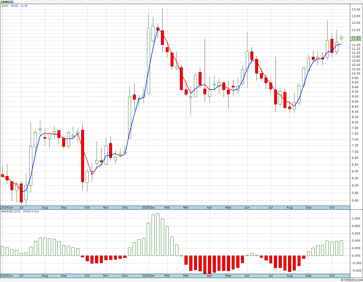
Task: Click the 8.60 price axis label
Action: 356,107
